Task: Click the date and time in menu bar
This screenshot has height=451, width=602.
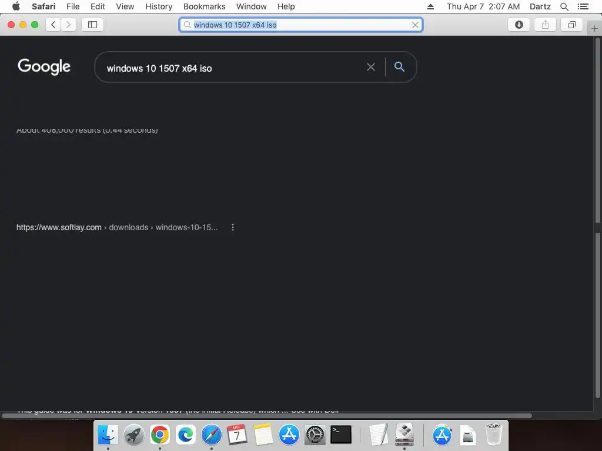Action: 483,6
